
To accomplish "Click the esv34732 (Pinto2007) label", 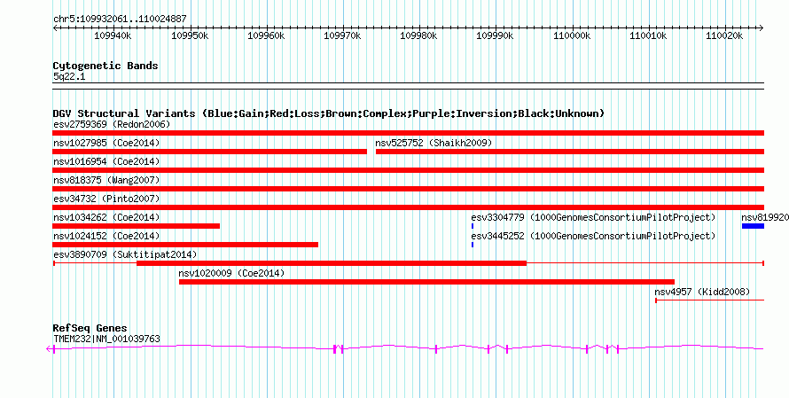I will [x=106, y=199].
